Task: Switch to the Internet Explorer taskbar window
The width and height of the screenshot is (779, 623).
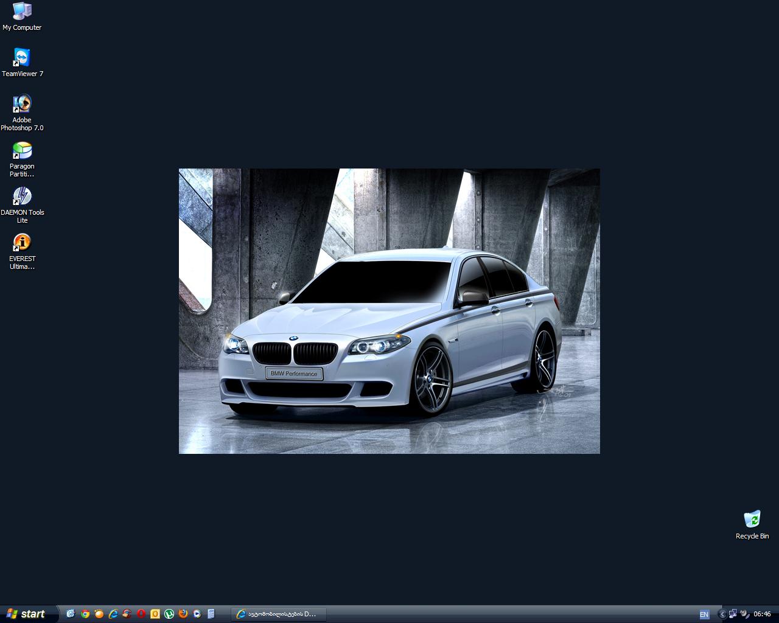Action: click(x=279, y=614)
